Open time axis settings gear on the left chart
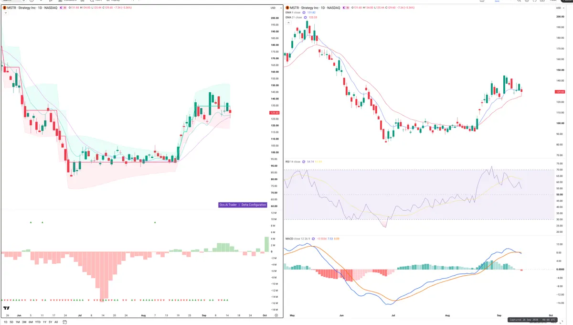The image size is (573, 325). point(276,315)
